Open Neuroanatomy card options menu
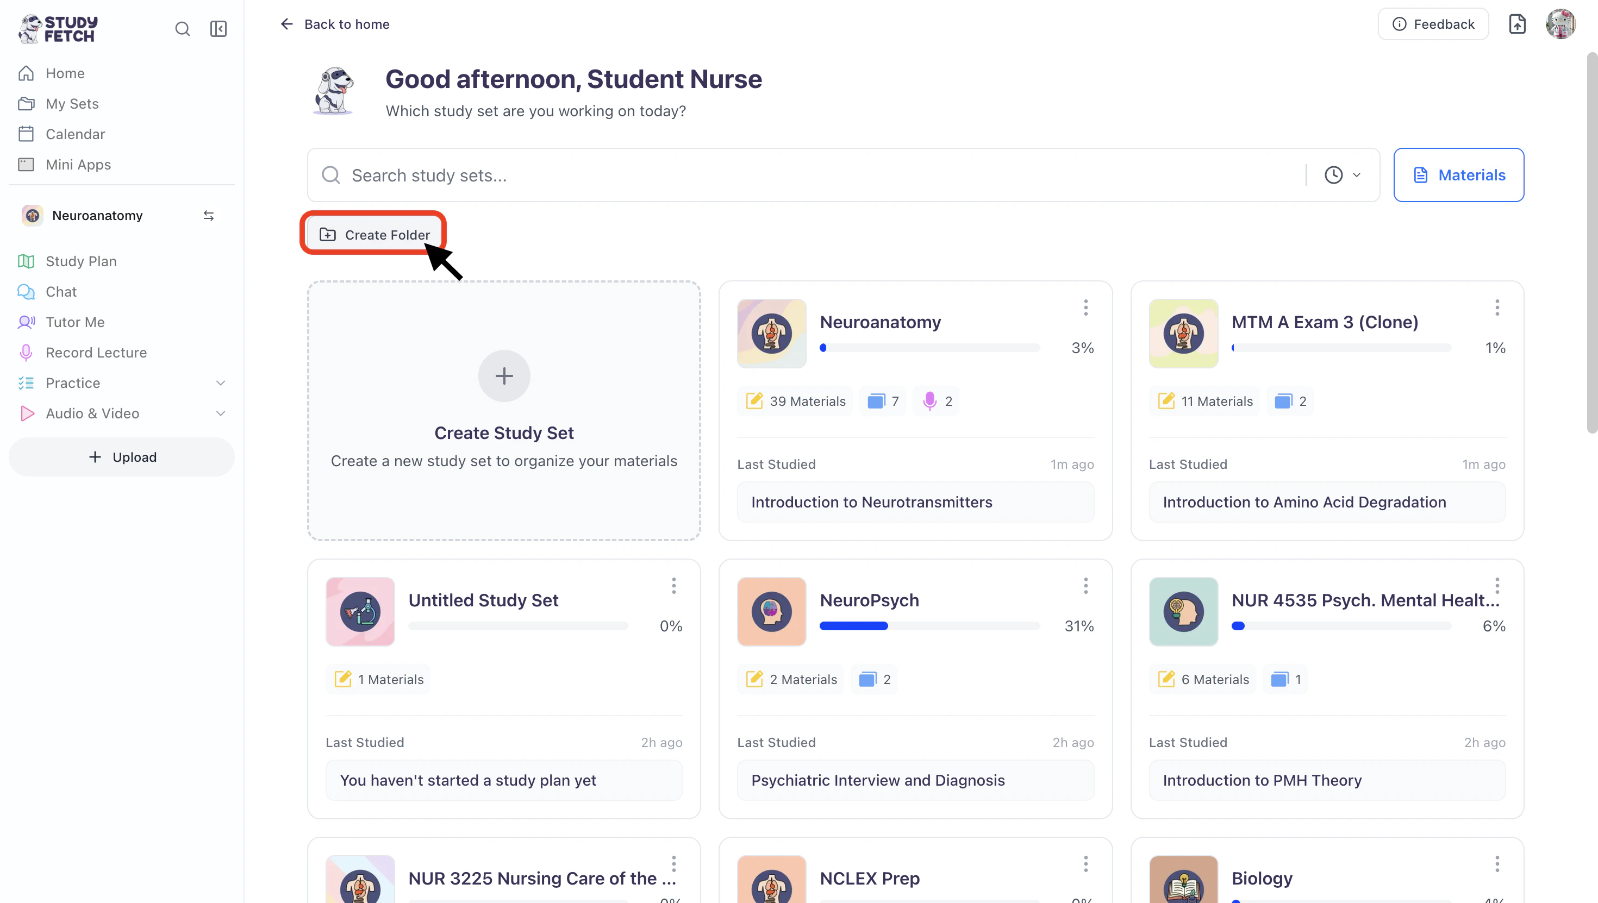1598x903 pixels. pyautogui.click(x=1085, y=308)
